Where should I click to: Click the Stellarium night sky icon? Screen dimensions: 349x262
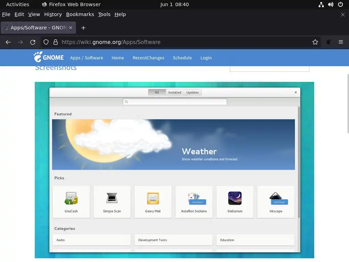pyautogui.click(x=235, y=198)
